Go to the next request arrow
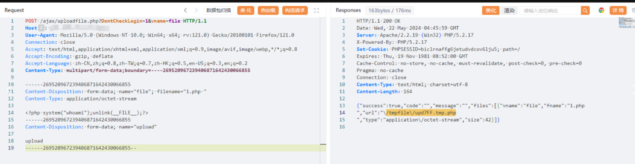 (x=196, y=10)
